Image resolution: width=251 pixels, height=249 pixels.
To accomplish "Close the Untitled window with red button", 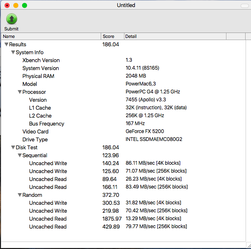I will [7, 5].
